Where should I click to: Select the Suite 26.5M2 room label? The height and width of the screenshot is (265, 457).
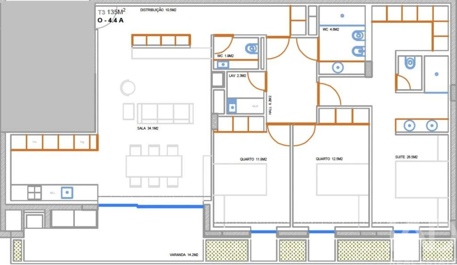tap(406, 156)
